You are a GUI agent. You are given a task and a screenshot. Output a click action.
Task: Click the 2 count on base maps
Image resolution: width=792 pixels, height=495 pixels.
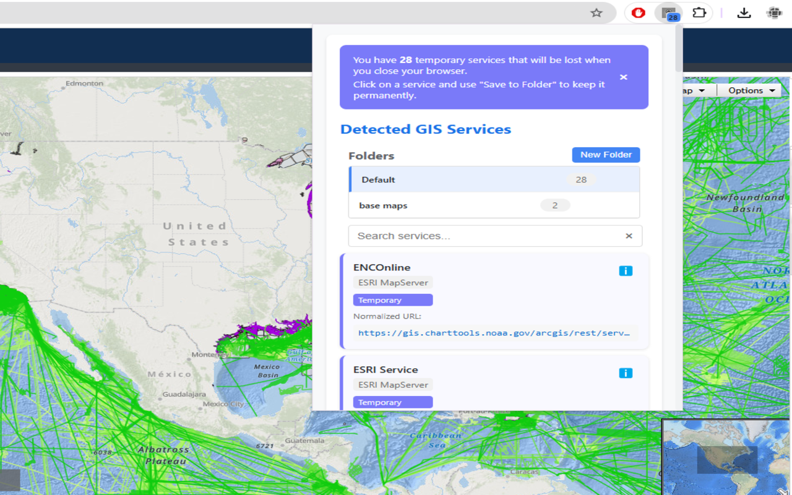pos(555,205)
